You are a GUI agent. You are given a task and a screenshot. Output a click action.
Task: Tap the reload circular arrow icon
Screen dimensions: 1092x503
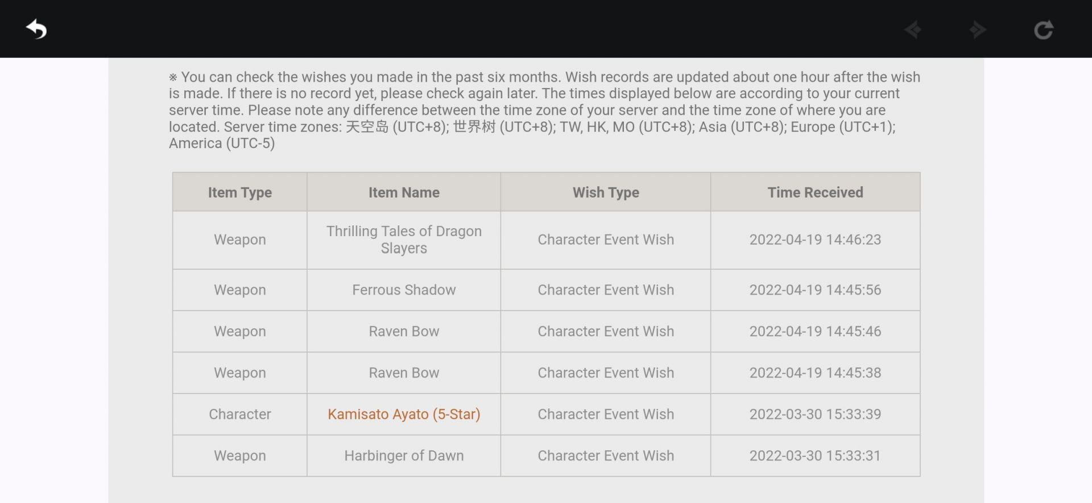1045,30
